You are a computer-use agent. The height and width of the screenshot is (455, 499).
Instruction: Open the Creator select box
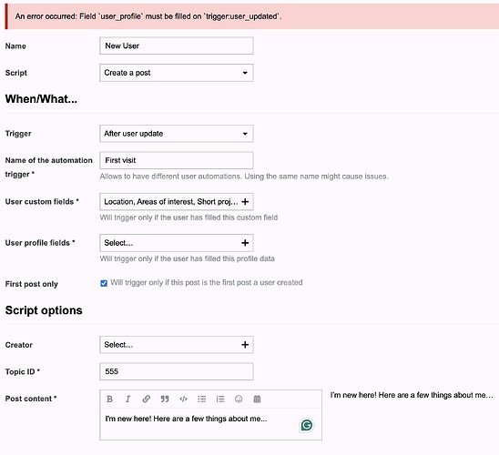pos(177,345)
